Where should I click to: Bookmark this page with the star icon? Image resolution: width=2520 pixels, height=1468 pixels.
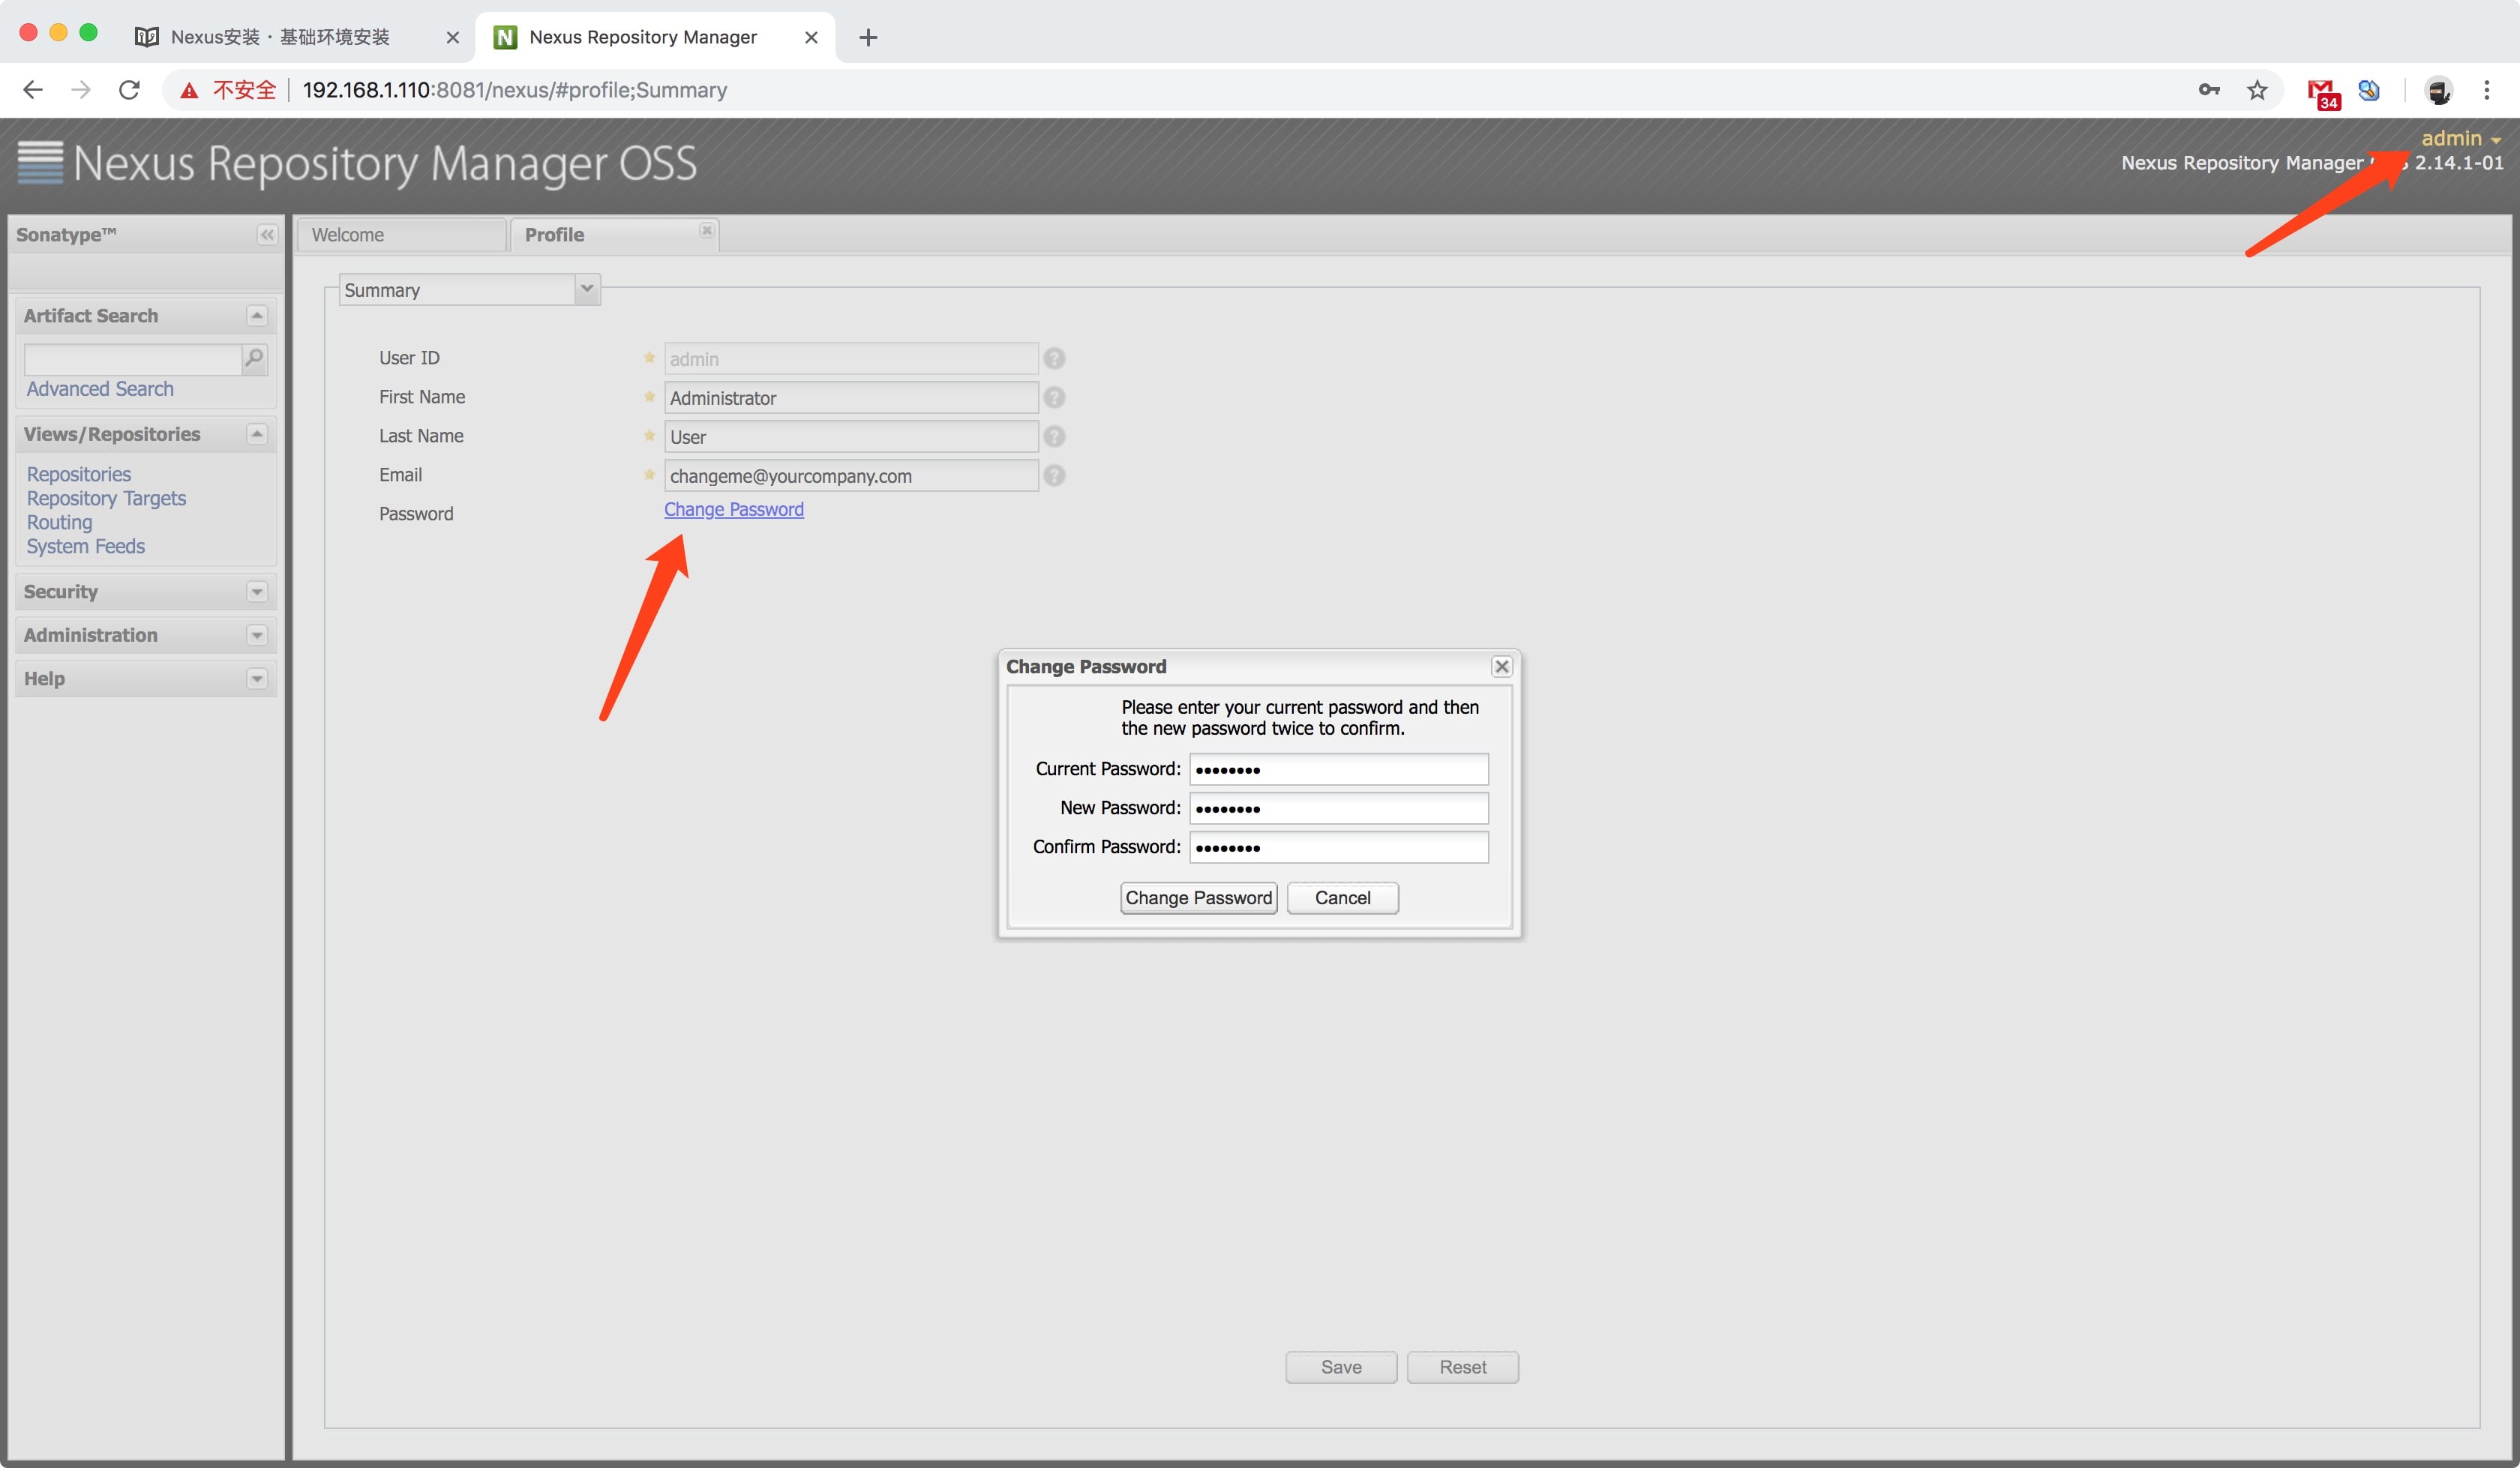[2257, 90]
